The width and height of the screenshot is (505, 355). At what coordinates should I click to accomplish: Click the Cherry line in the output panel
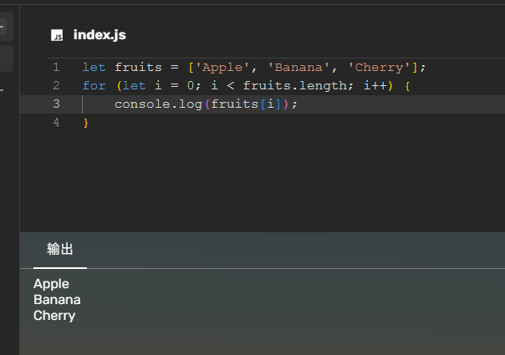coord(54,316)
